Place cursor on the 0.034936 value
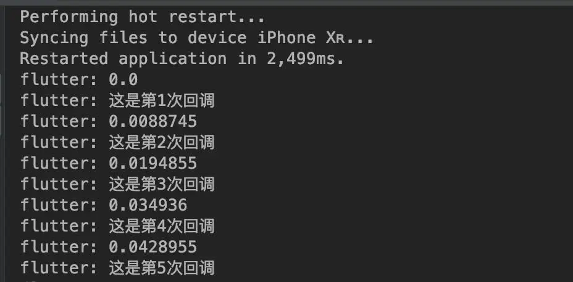This screenshot has width=573, height=282. click(148, 205)
